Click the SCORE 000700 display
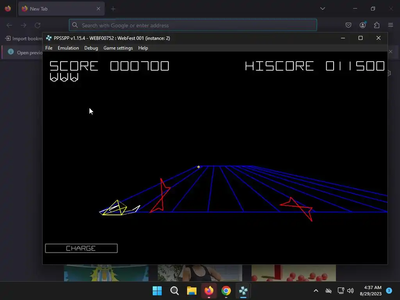This screenshot has height=300, width=400. click(x=109, y=66)
